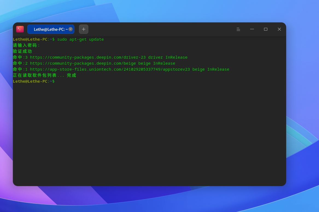319x212 pixels.
Task: Click the driver-23 repository URL
Action: pos(88,58)
